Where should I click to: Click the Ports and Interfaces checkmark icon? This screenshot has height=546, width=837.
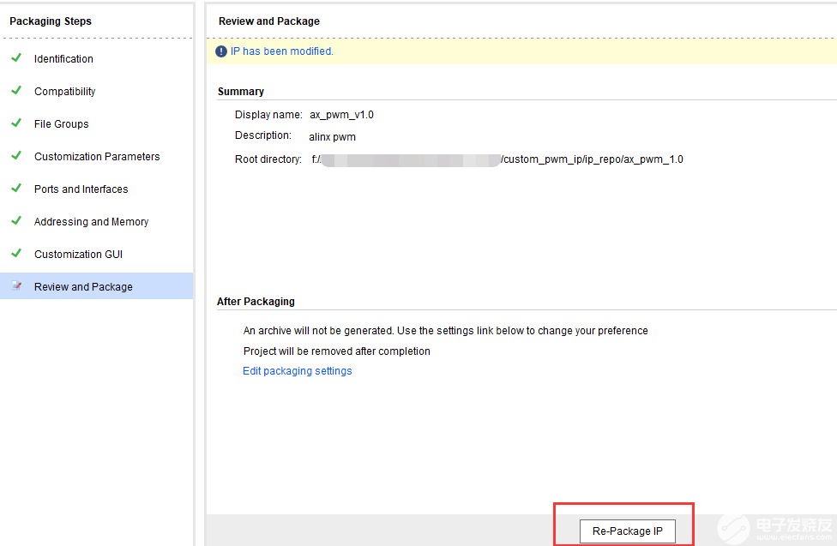15,189
